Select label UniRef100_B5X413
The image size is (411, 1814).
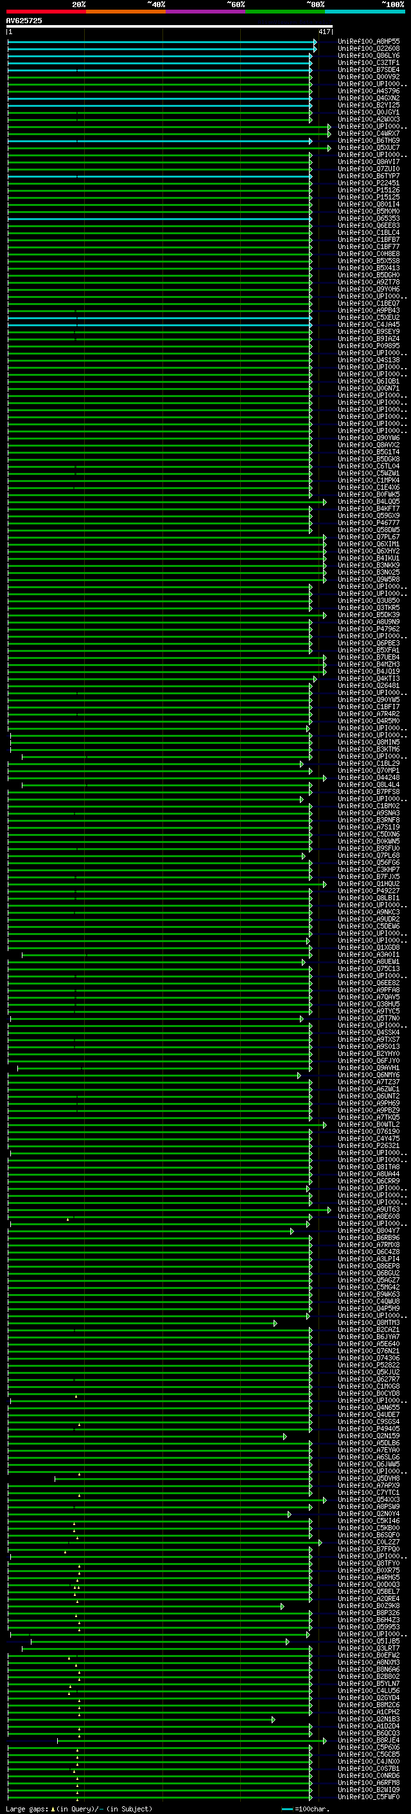[369, 268]
